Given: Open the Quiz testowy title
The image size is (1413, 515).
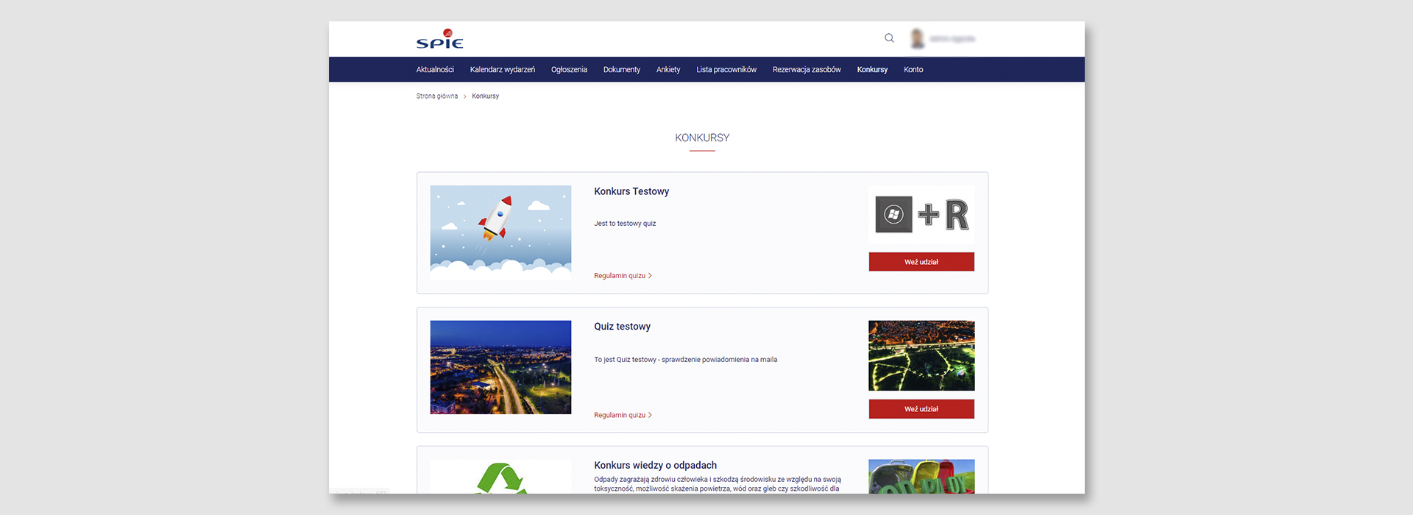Looking at the screenshot, I should click(x=623, y=327).
